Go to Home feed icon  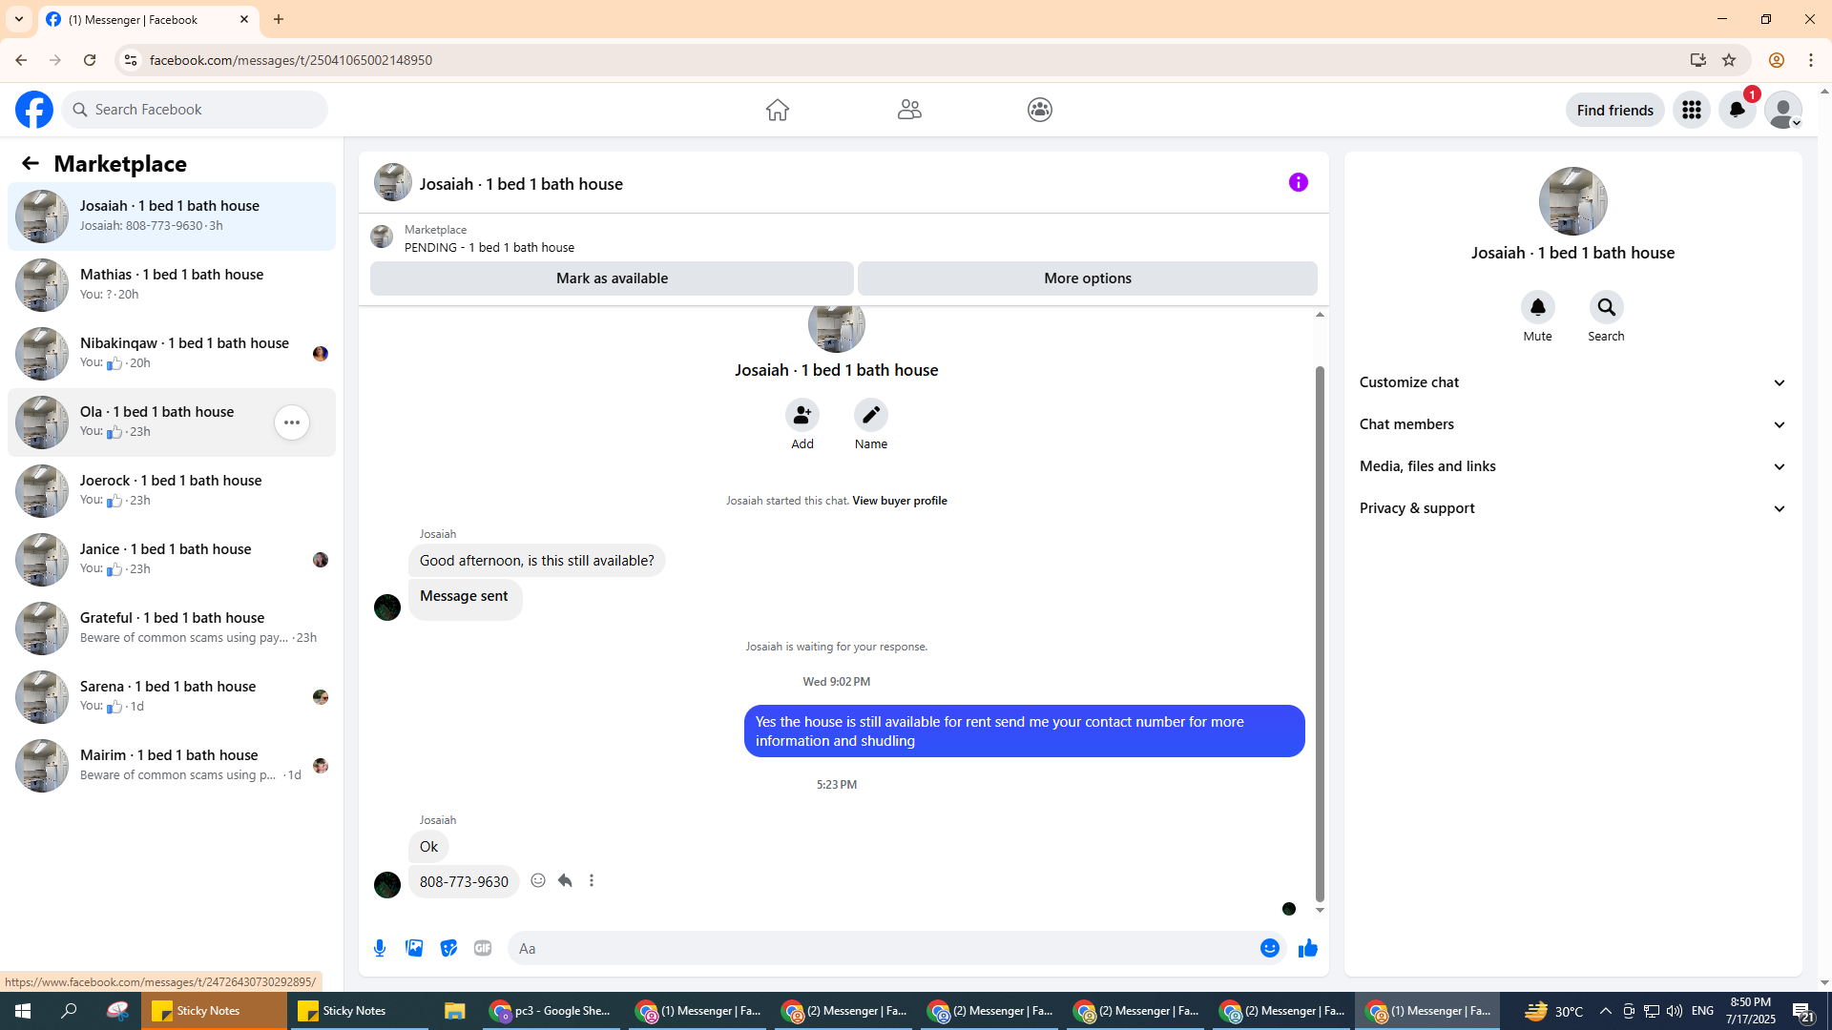coord(778,110)
